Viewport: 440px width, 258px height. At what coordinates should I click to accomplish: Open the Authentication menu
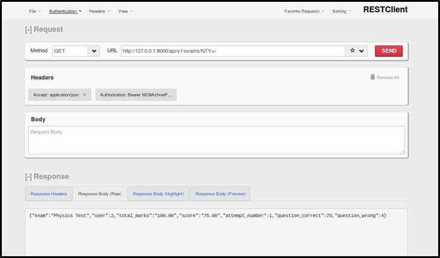tap(65, 11)
